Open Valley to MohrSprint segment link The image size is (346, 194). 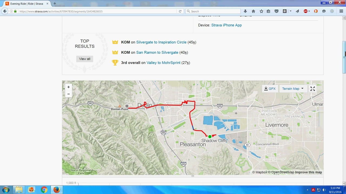163,63
